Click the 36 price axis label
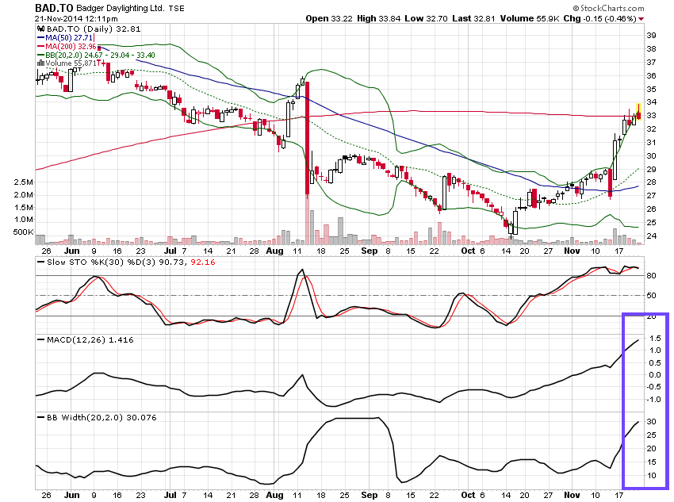674x502 pixels. click(652, 76)
